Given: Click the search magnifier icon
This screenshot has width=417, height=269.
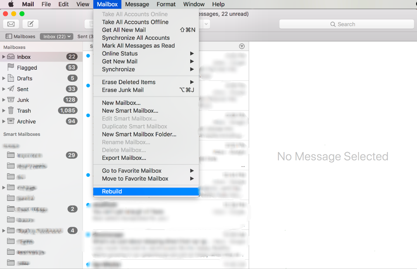Looking at the screenshot, I should pyautogui.click(x=333, y=24).
